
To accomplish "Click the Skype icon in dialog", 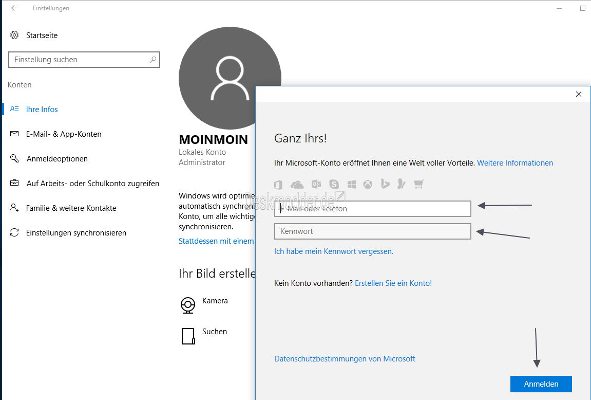I will click(334, 184).
